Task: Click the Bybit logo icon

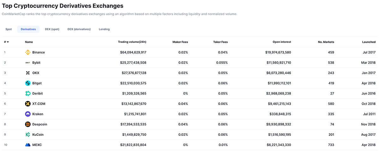Action: [x=28, y=63]
